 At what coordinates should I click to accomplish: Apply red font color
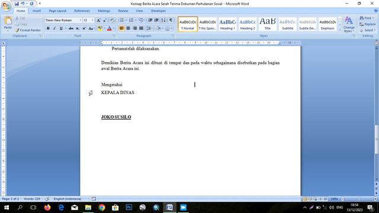(109, 28)
